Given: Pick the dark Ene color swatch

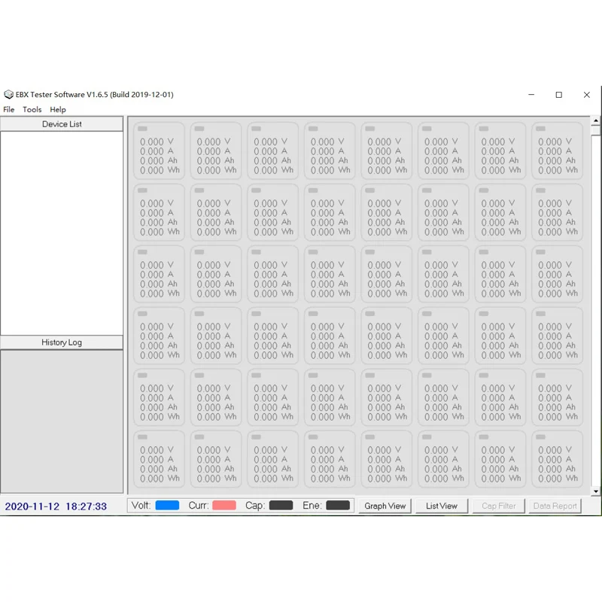Looking at the screenshot, I should point(338,505).
